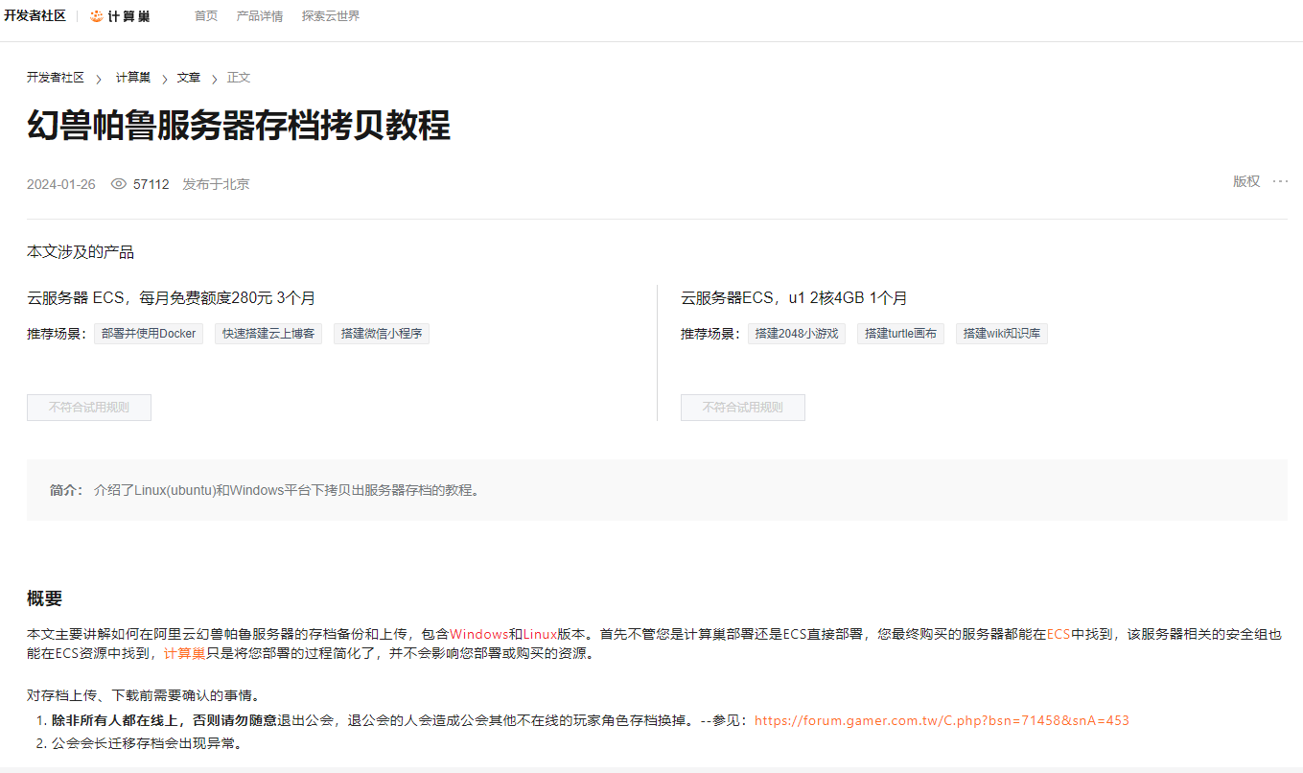Viewport: 1303px width, 773px height.
Task: Click 文章 in the breadcrumb
Action: [189, 78]
